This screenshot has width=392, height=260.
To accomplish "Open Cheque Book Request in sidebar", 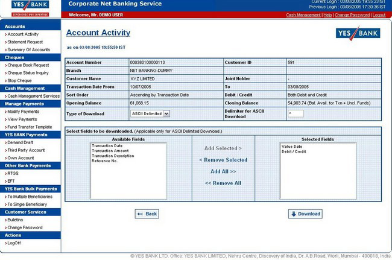I will [28, 65].
